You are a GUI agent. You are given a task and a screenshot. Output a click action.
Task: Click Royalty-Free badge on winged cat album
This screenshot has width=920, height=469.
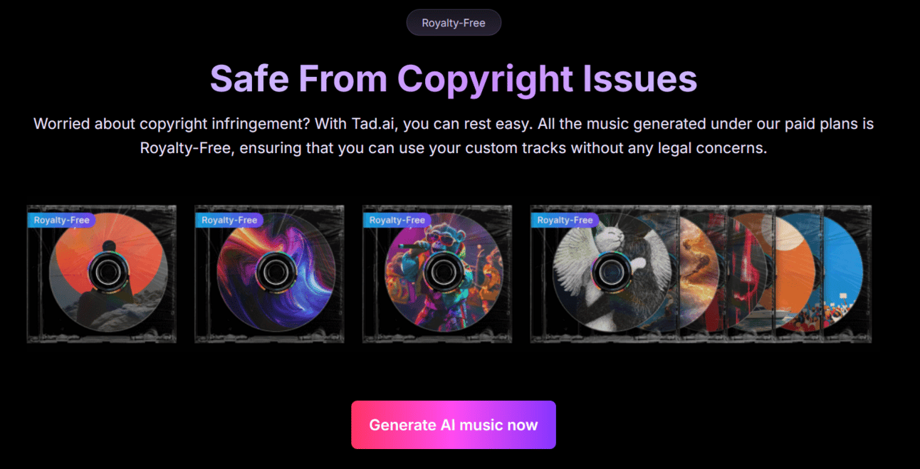click(x=565, y=220)
